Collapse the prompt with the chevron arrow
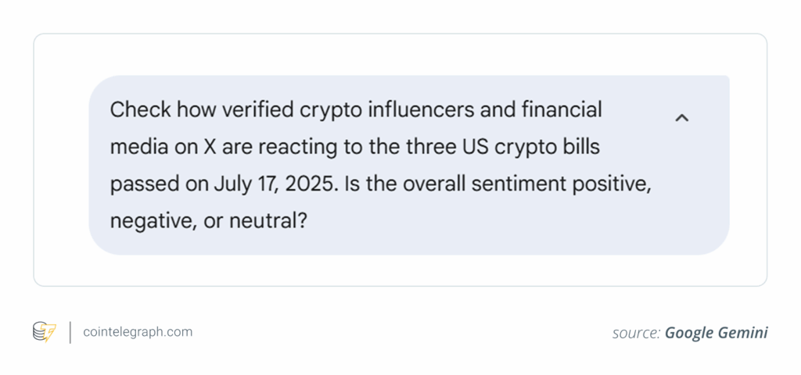 tap(681, 118)
